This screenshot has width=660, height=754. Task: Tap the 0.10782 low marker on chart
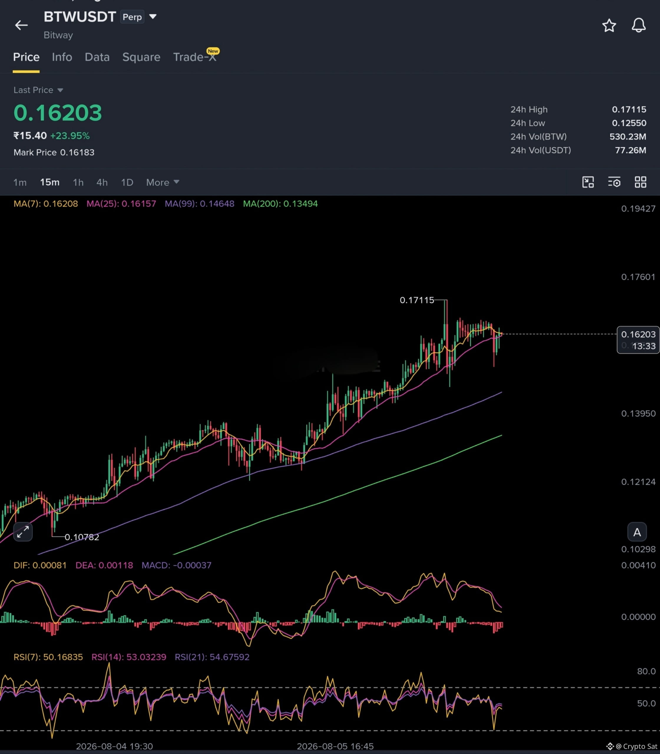(82, 537)
